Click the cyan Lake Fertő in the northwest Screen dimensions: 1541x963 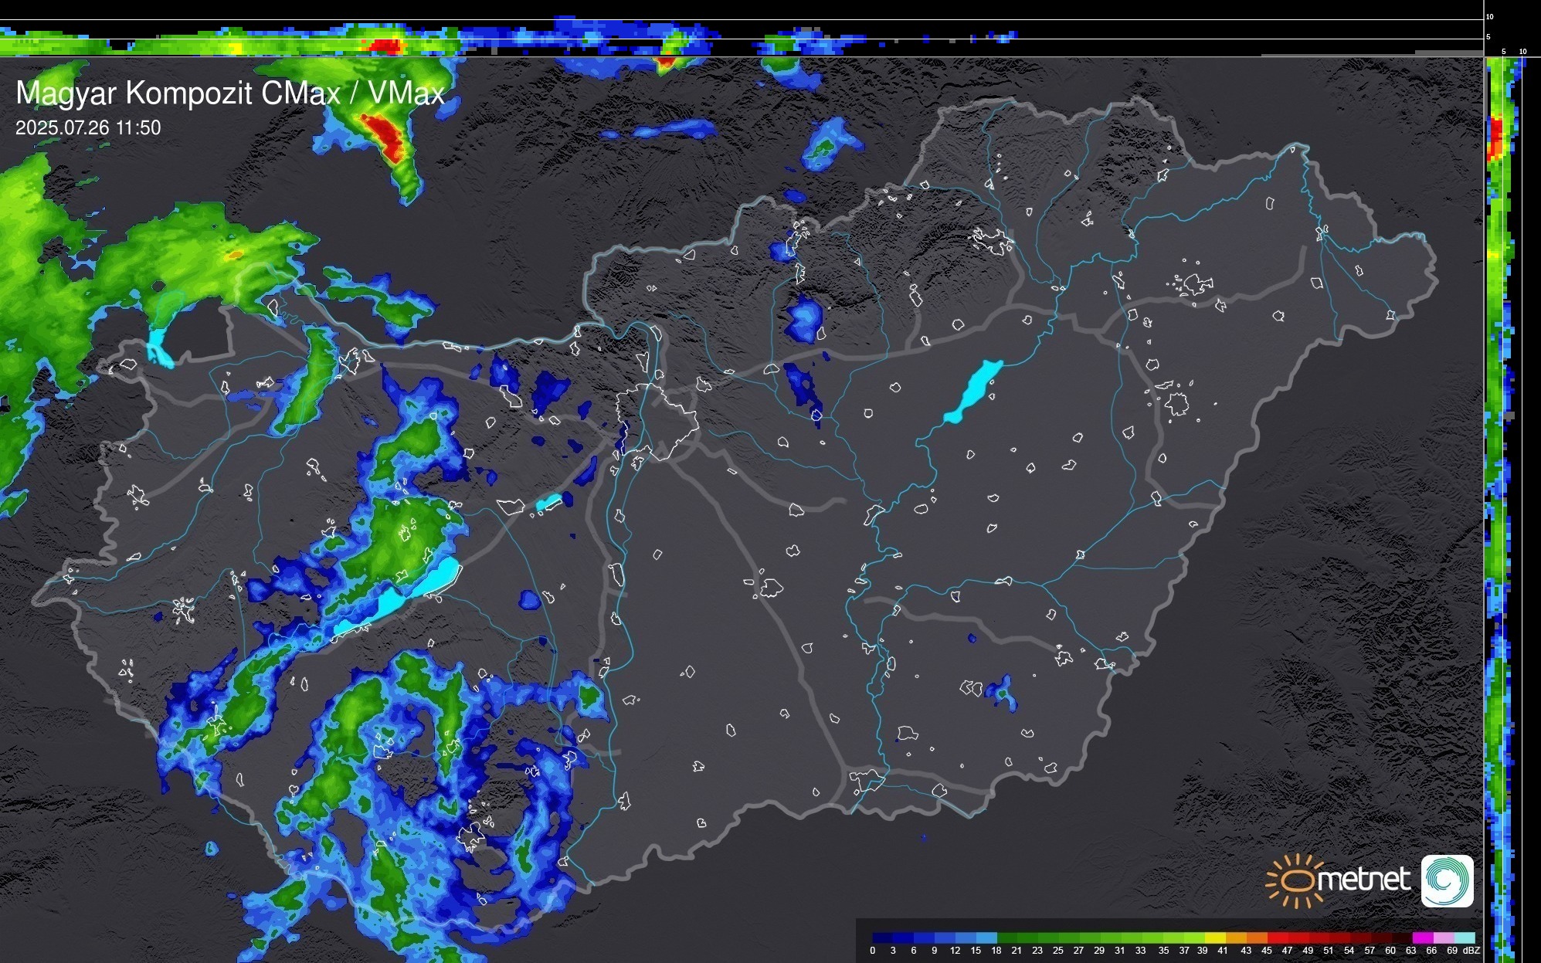pyautogui.click(x=158, y=345)
